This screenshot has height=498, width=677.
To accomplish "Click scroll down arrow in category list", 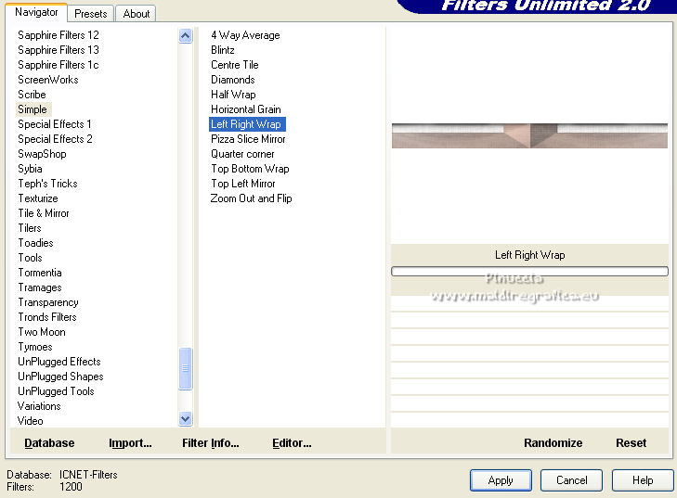I will coord(185,418).
